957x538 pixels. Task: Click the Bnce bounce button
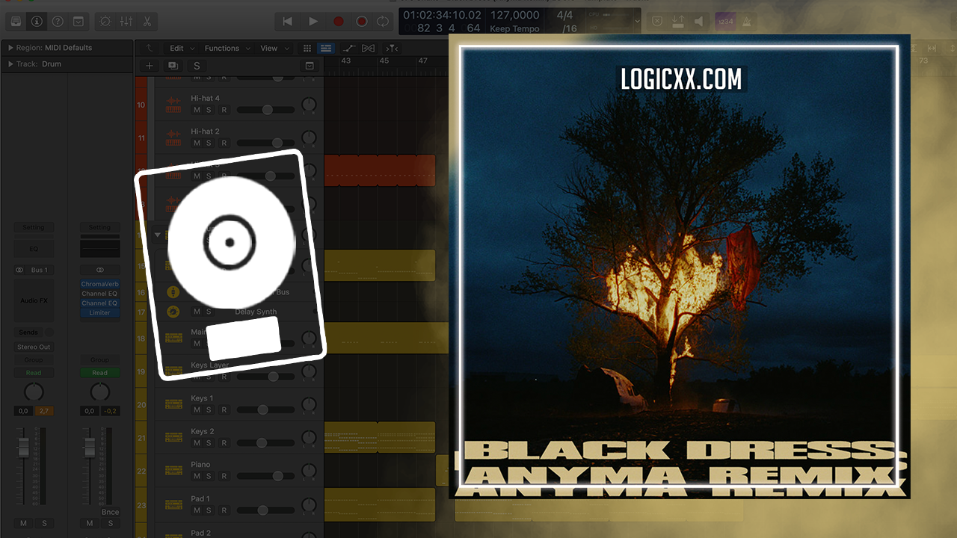110,513
